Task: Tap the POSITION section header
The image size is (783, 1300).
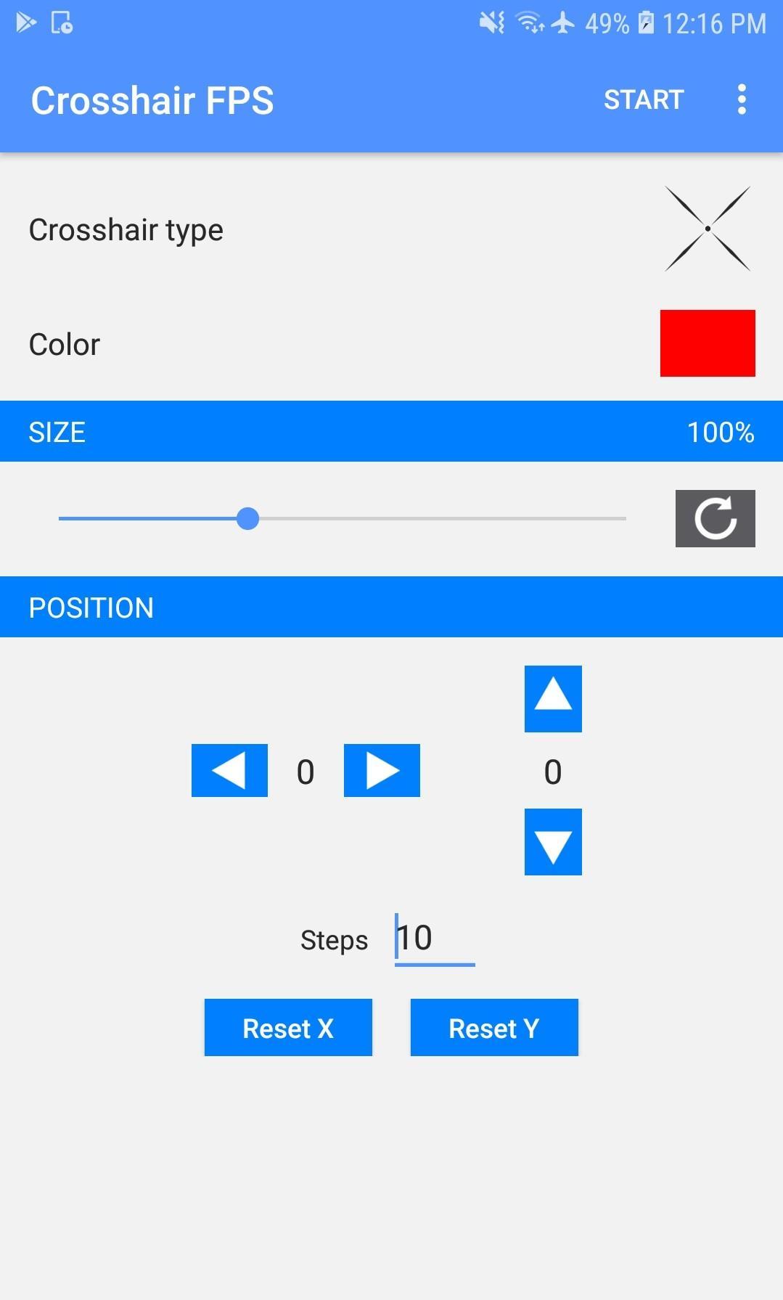Action: 391,607
